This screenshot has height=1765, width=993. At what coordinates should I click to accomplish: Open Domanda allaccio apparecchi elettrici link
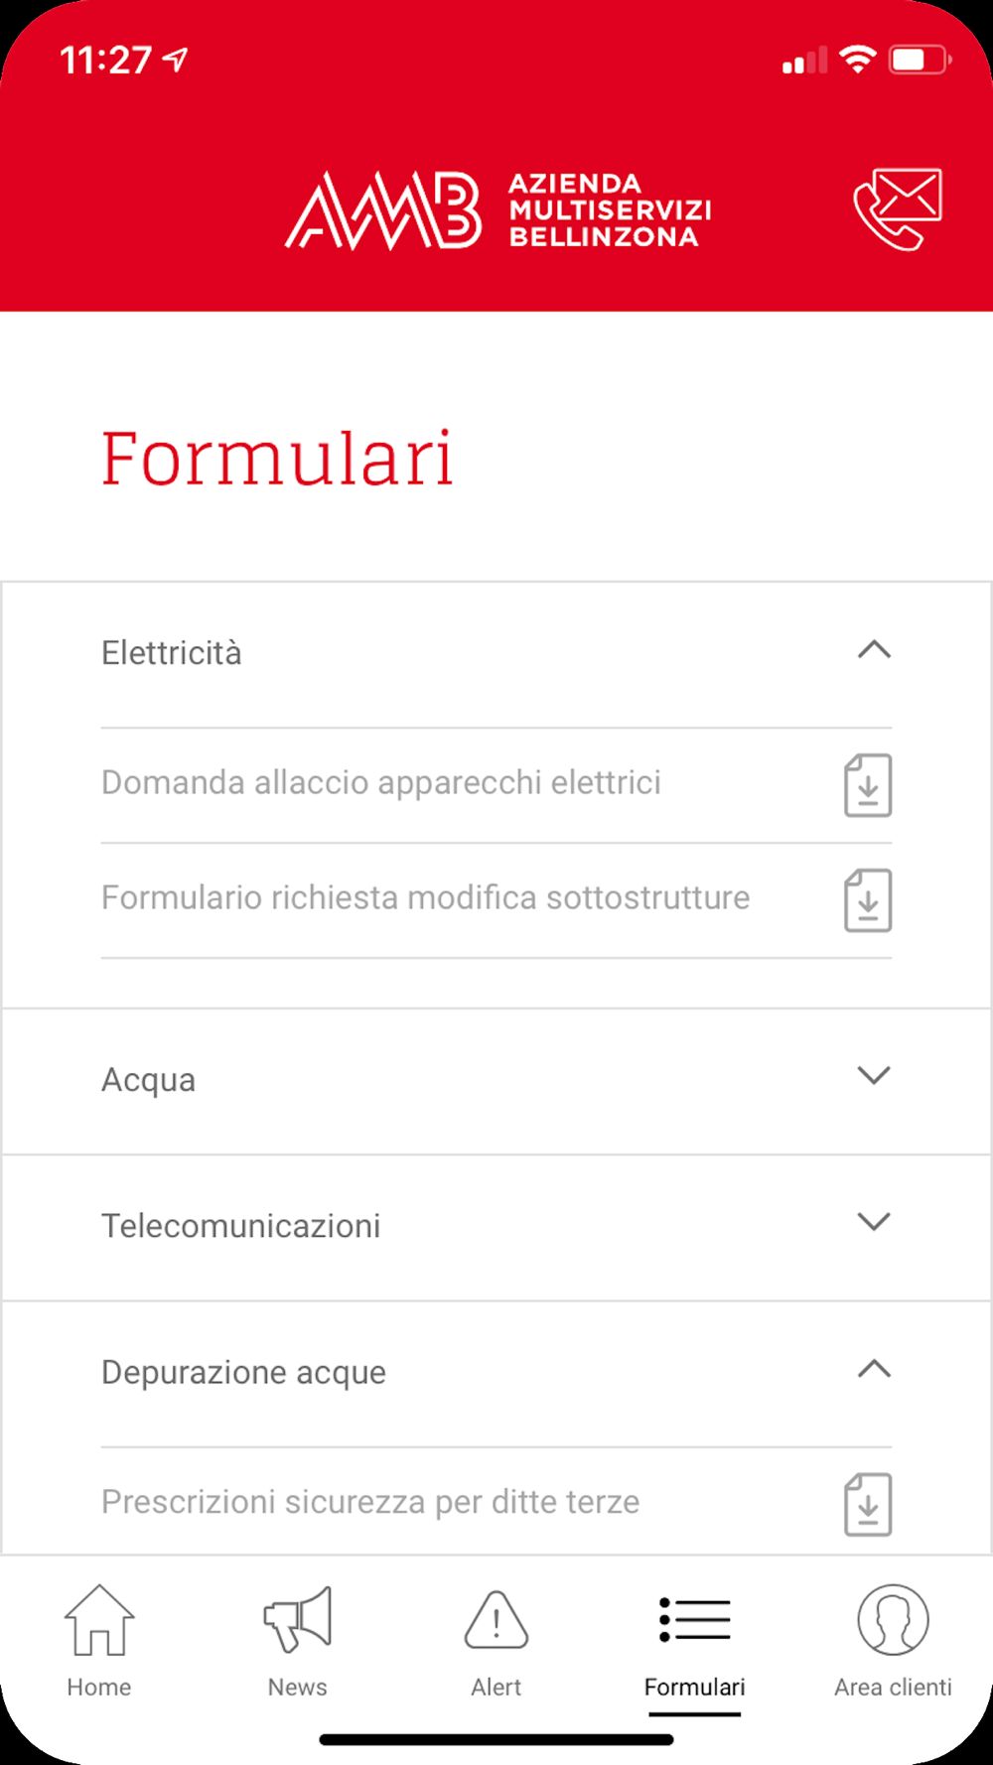pyautogui.click(x=381, y=782)
